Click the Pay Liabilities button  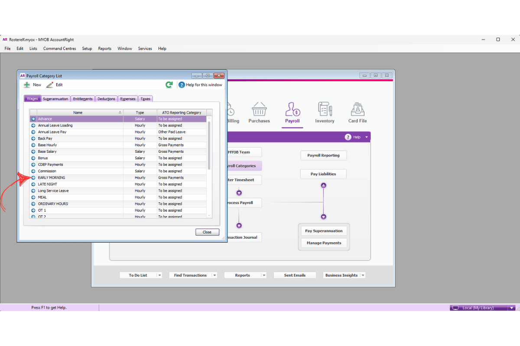coord(323,174)
